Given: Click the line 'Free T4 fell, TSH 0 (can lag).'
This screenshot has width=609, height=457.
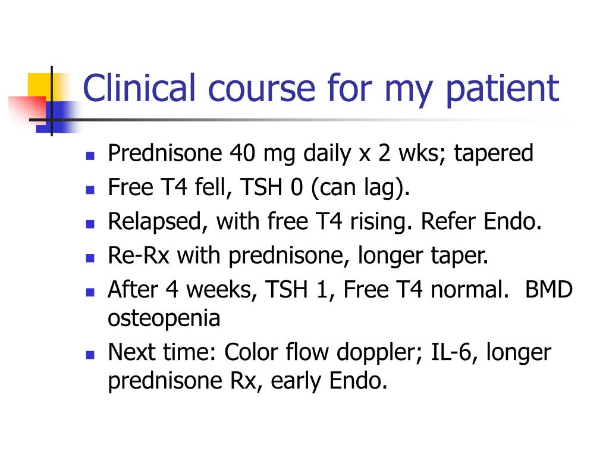Looking at the screenshot, I should click(x=259, y=187).
